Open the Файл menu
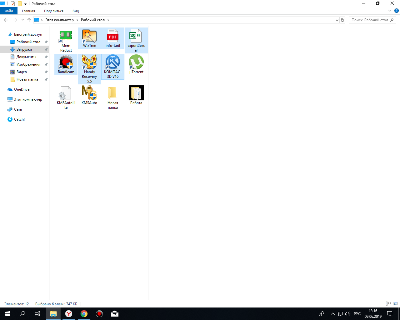This screenshot has width=400, height=320. point(9,11)
